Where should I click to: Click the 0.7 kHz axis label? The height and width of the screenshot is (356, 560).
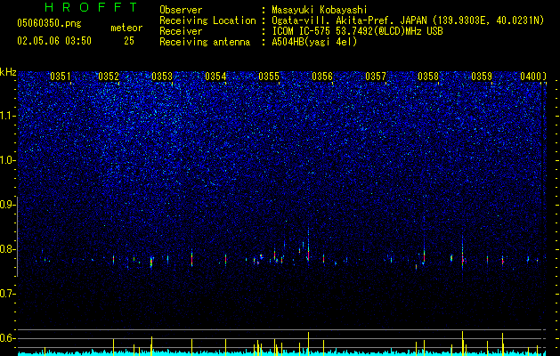coord(7,294)
